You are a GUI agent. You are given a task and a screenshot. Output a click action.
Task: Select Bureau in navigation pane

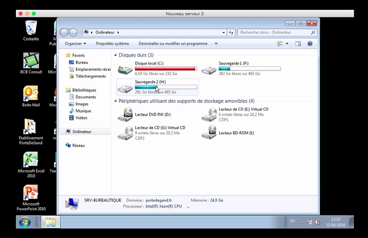[82, 62]
